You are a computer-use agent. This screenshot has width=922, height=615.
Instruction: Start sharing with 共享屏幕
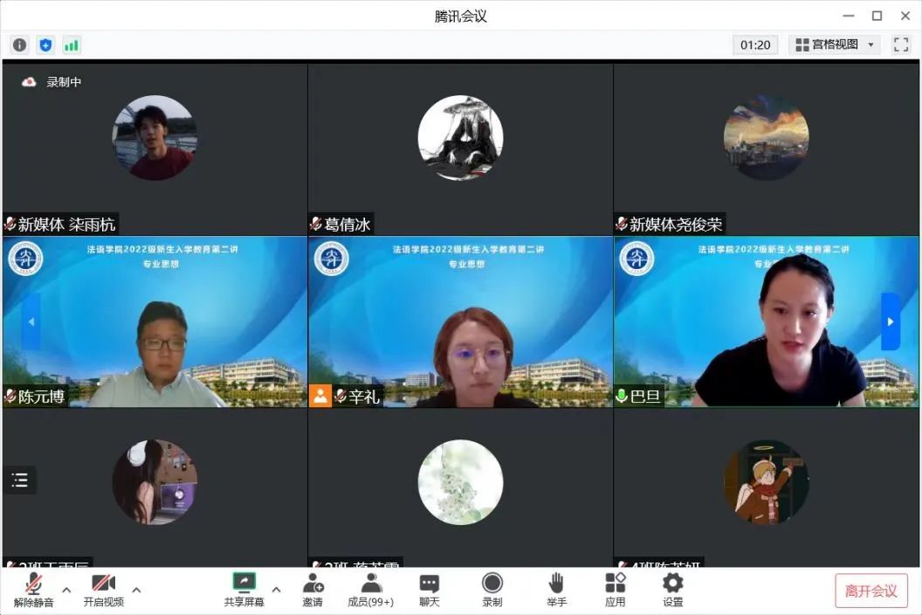click(244, 590)
